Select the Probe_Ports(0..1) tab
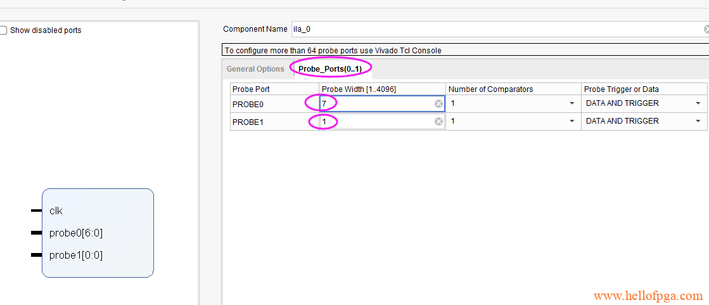This screenshot has height=305, width=709. 330,68
